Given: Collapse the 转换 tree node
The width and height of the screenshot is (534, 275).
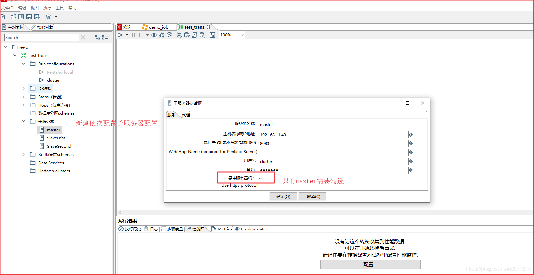Looking at the screenshot, I should [x=6, y=47].
